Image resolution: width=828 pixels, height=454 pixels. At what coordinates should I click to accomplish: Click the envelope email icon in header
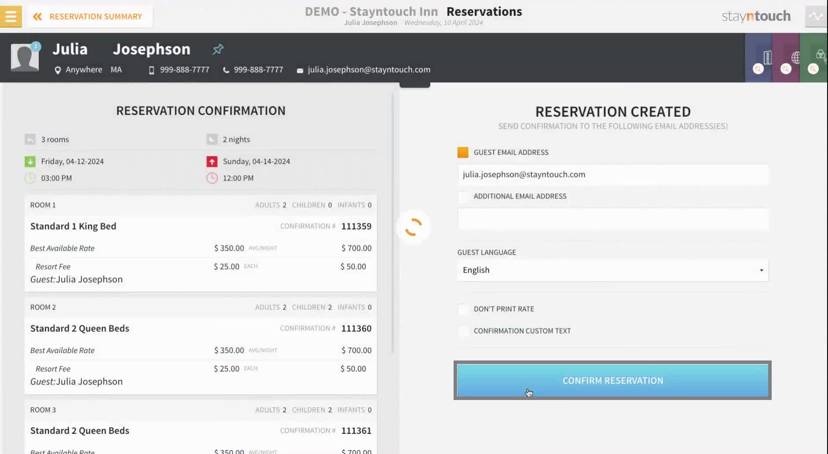pos(300,71)
